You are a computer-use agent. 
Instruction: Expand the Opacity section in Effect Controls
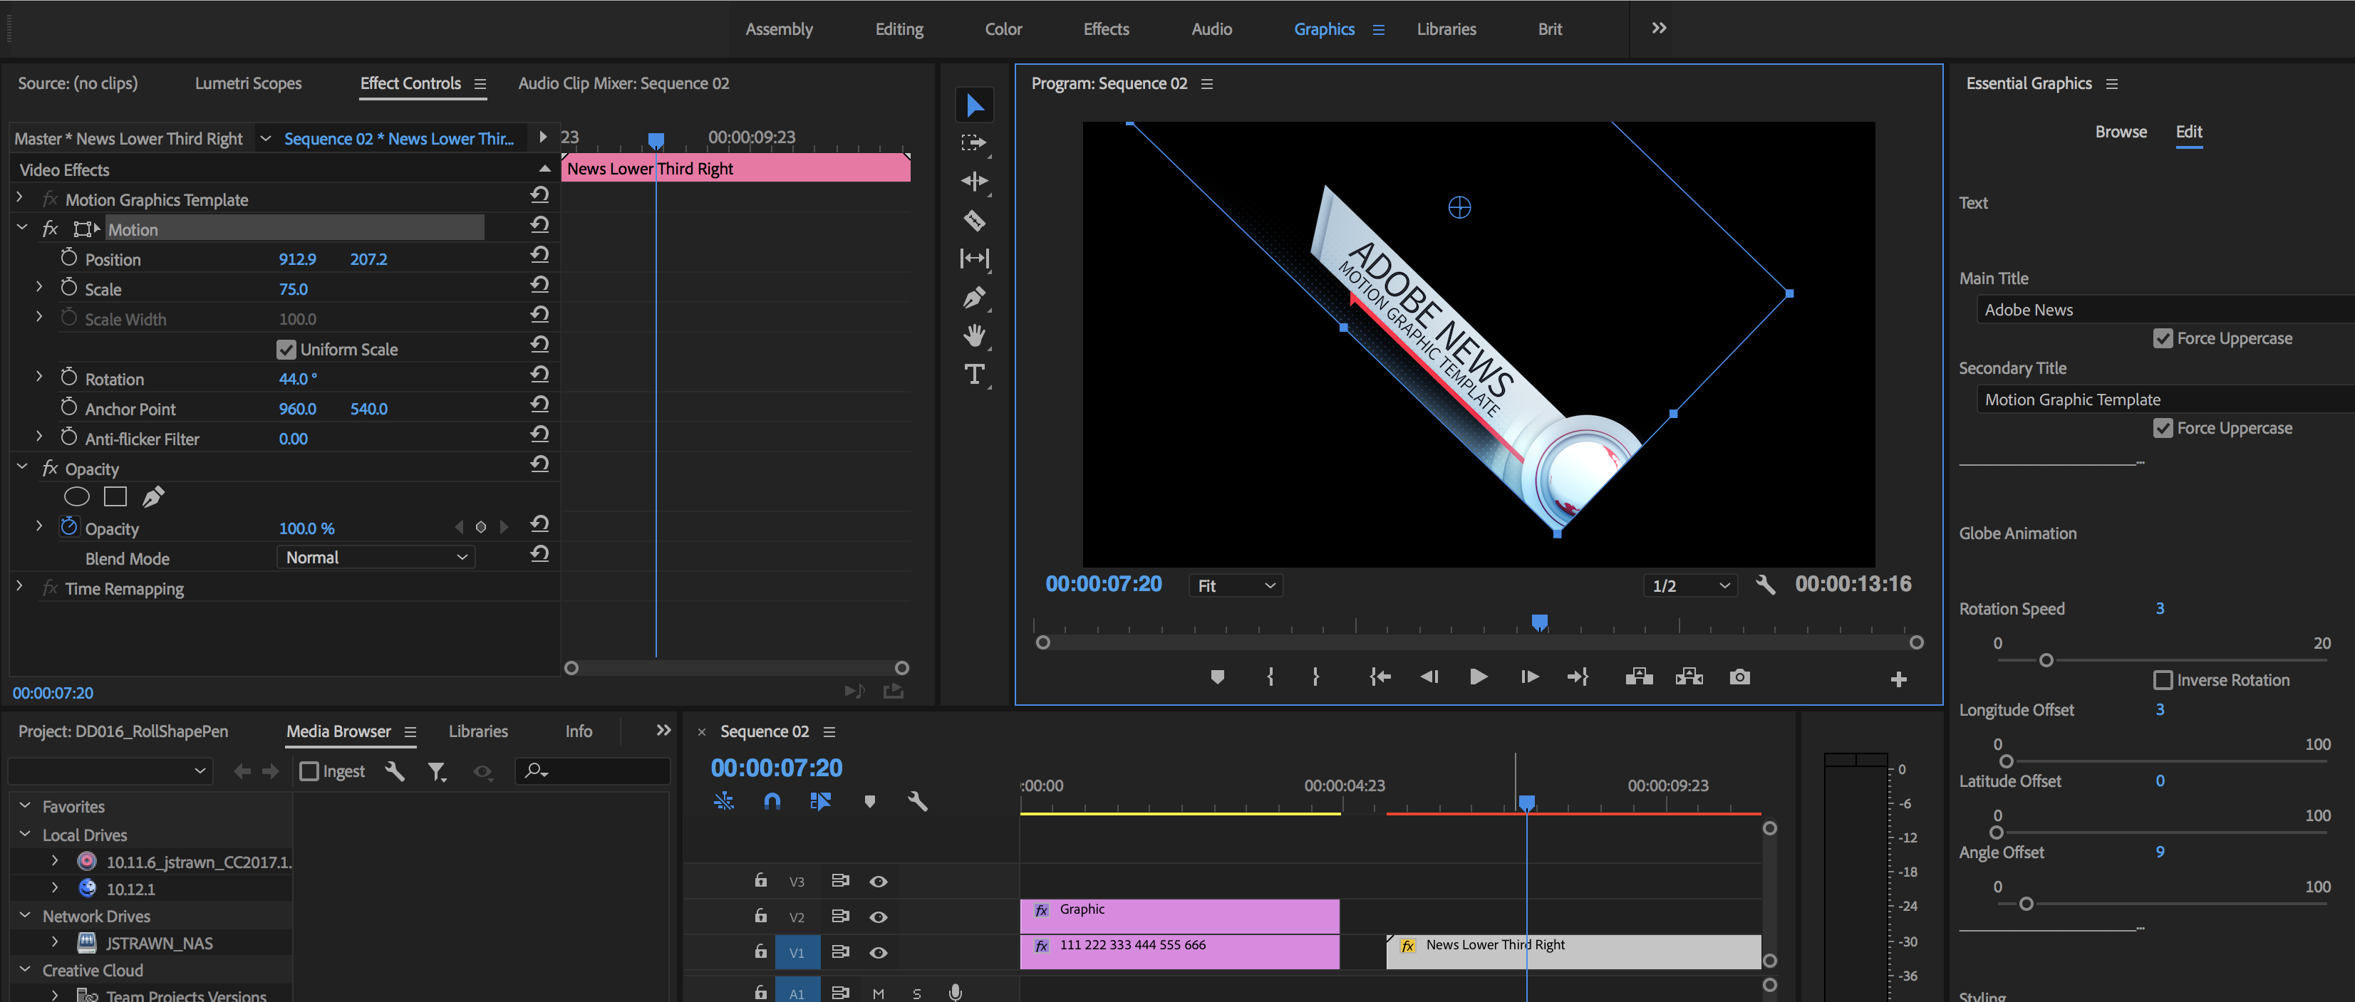tap(21, 468)
